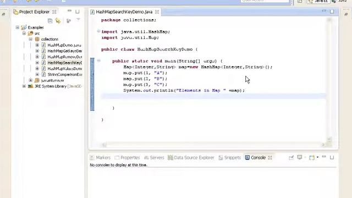Select HashMapGetKeysDemo file in tree
Screen dimensions: 352x198
tap(65, 51)
